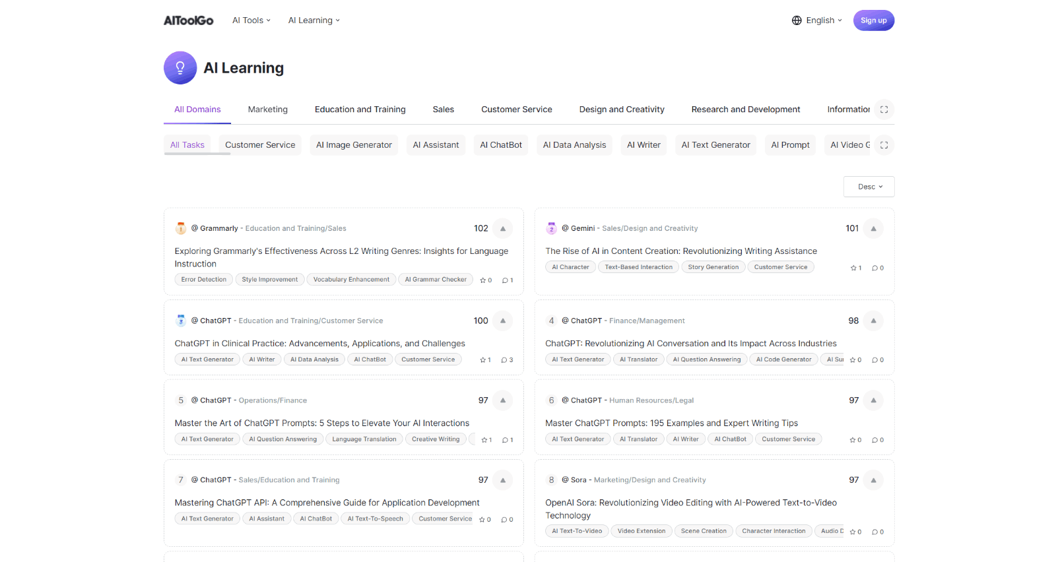Click the star icon on Grammarly card

[x=483, y=280]
